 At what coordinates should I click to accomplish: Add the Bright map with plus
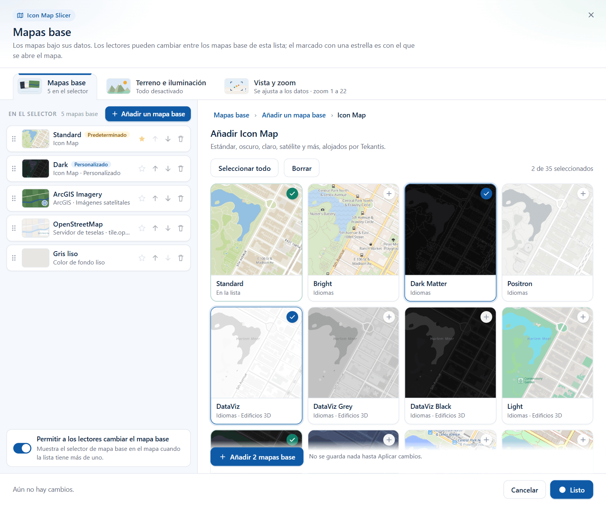[x=389, y=194]
